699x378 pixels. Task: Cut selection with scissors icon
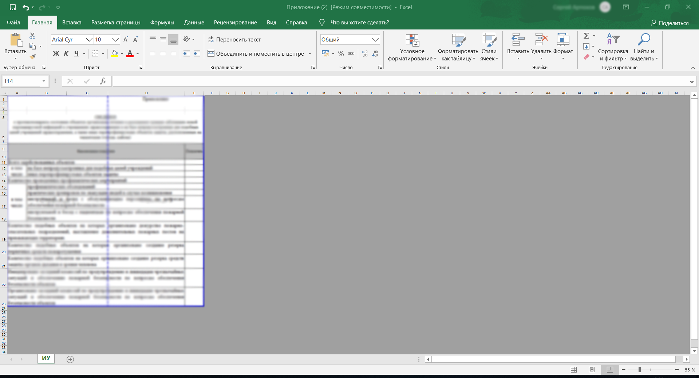click(x=32, y=36)
